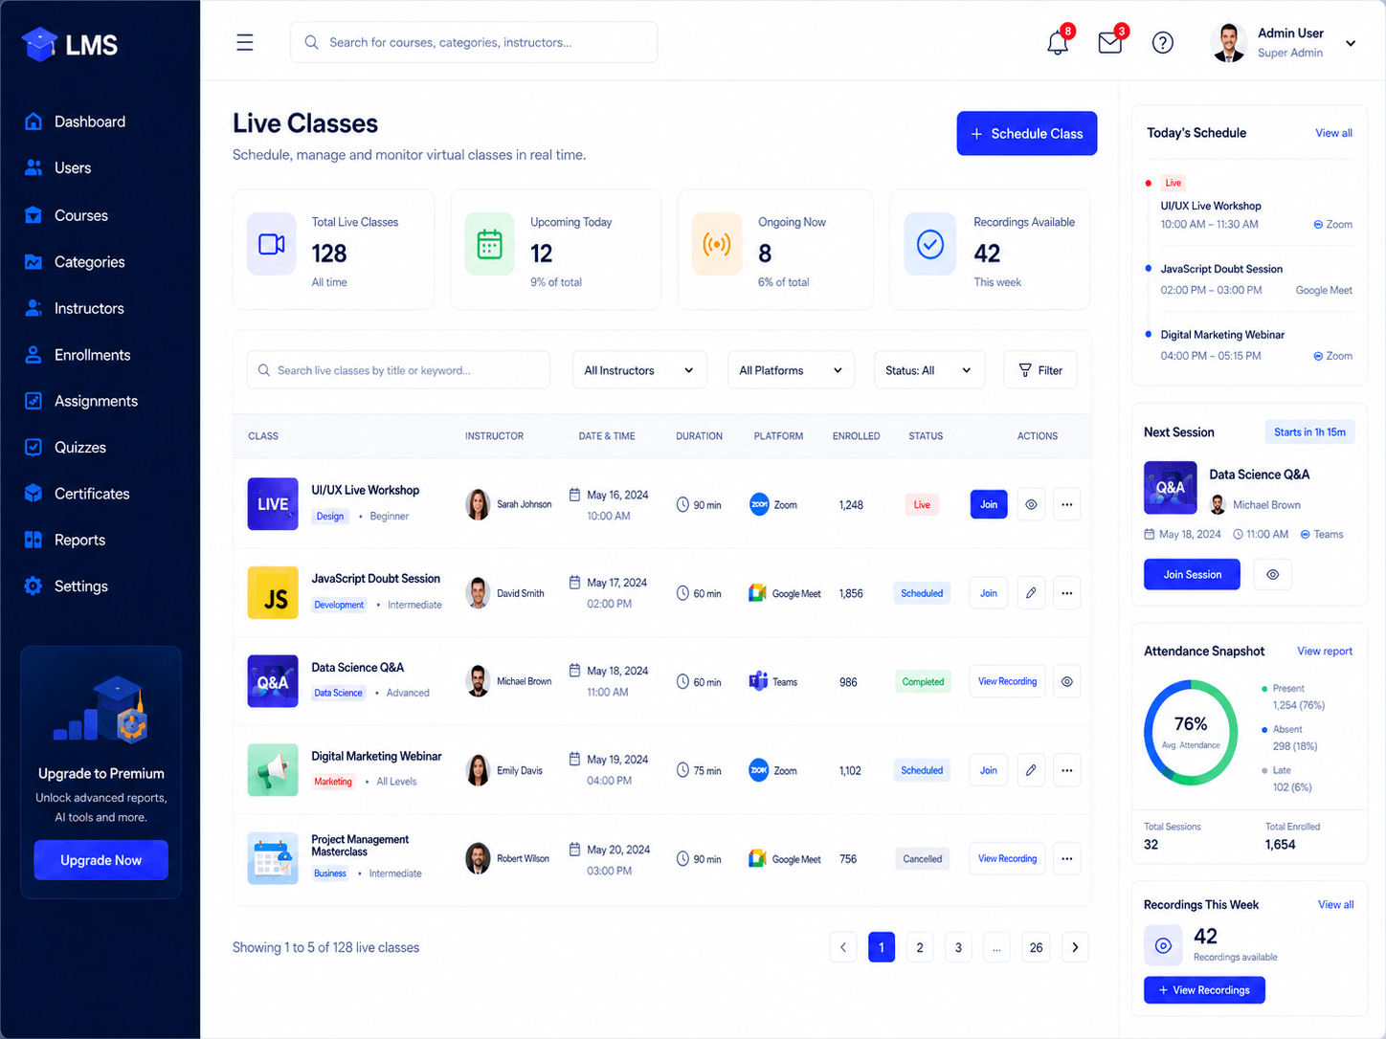Open more actions for UI/UX Live Workshop
Viewport: 1386px width, 1039px height.
pyautogui.click(x=1067, y=504)
